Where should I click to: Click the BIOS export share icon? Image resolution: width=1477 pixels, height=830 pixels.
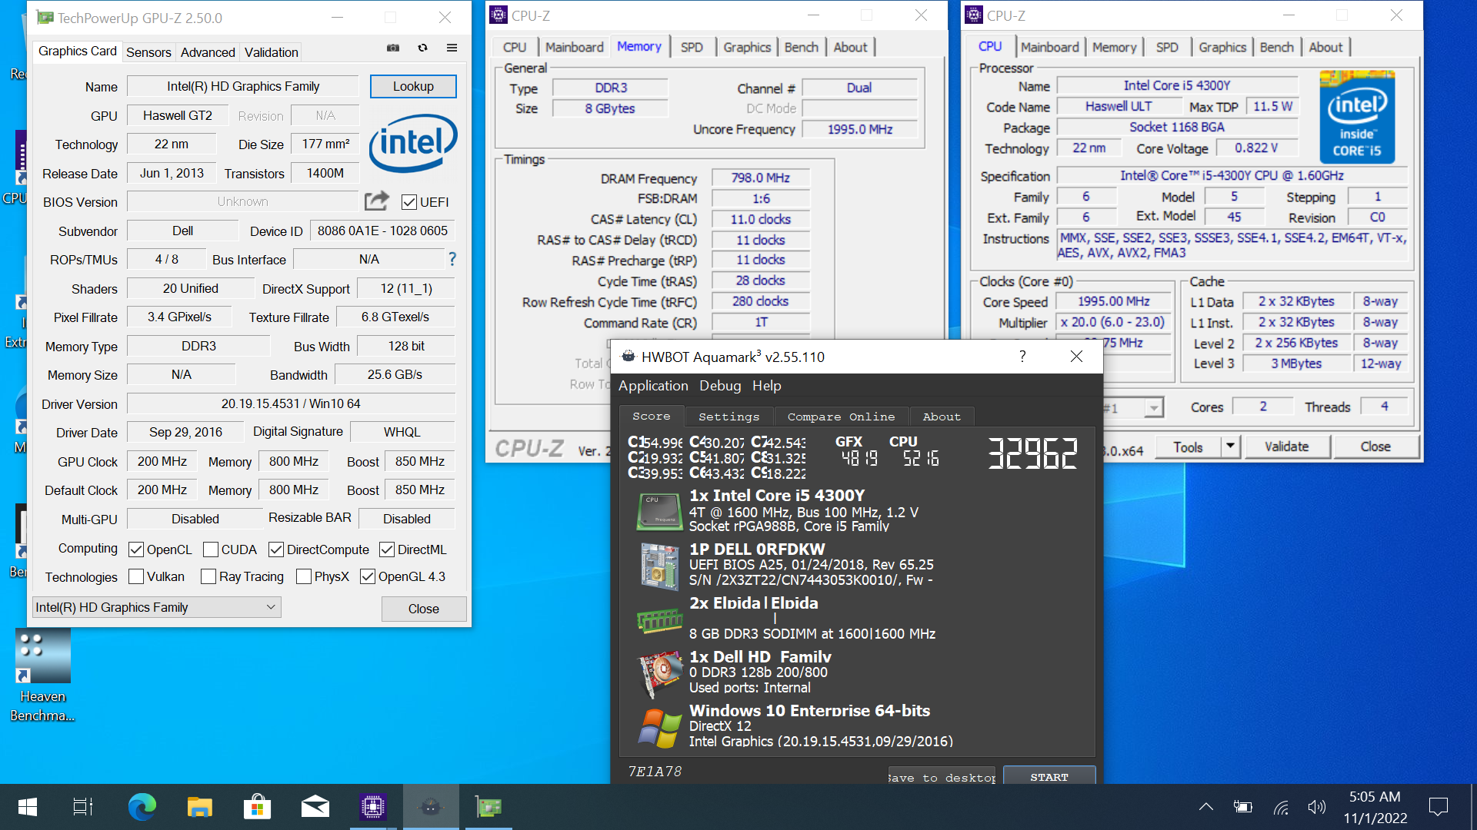(x=376, y=201)
